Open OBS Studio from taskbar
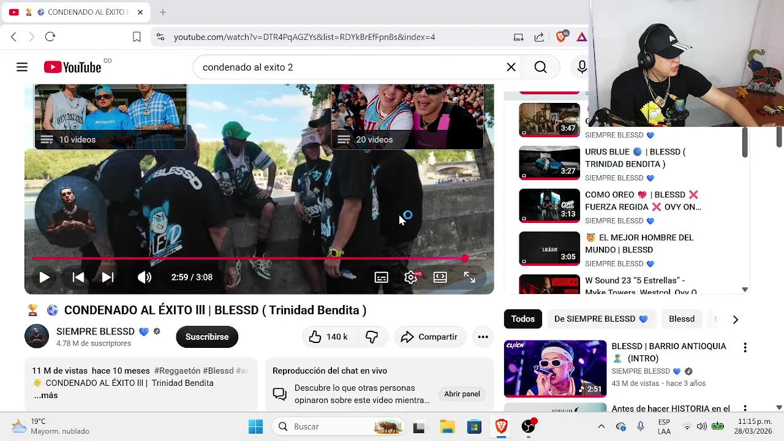Screen dimensions: 784x441 (528, 426)
